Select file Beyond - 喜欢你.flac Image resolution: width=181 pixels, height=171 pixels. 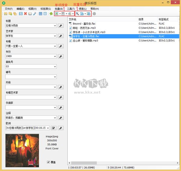84,24
